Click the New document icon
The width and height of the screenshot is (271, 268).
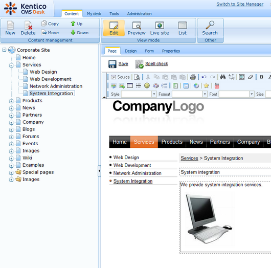click(10, 25)
